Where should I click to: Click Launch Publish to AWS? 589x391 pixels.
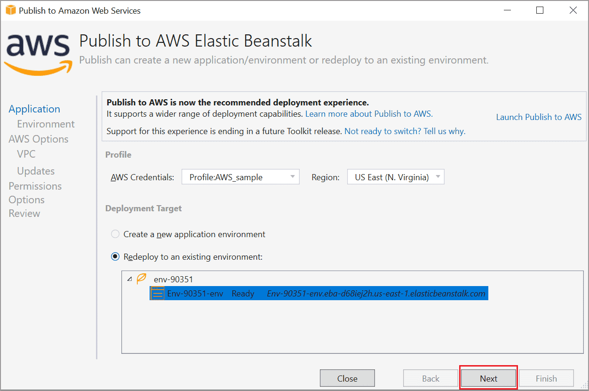[538, 117]
